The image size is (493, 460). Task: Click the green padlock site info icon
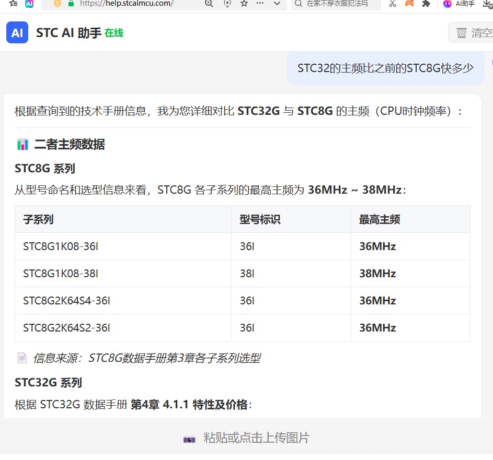click(x=71, y=4)
